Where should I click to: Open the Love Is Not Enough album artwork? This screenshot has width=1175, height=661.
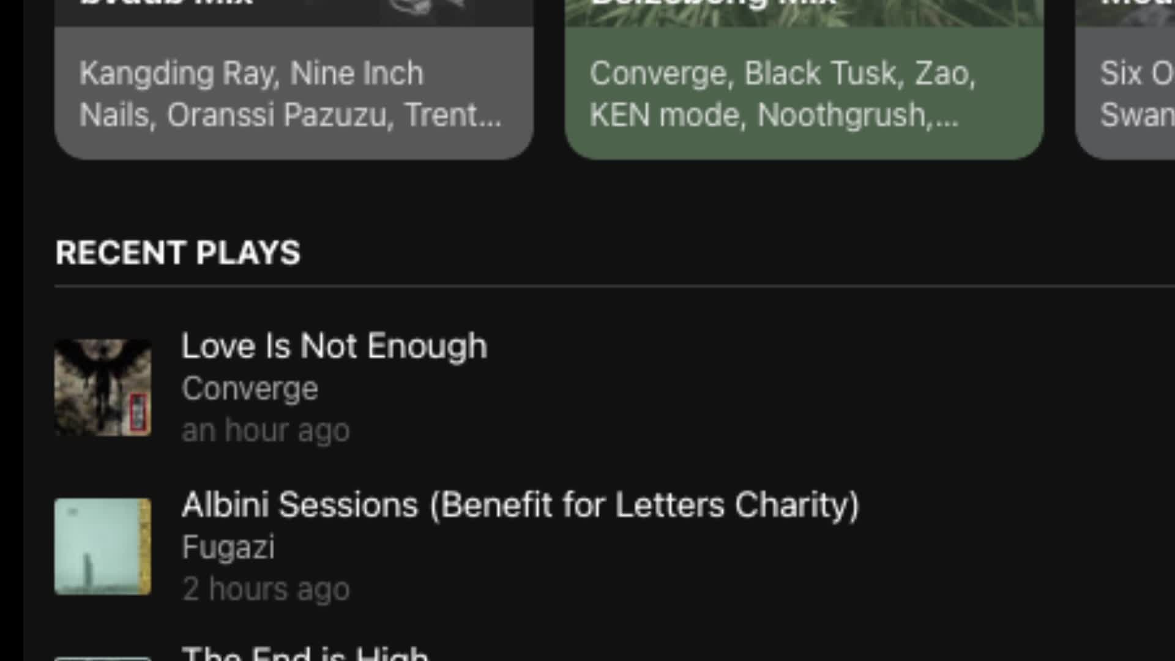coord(103,388)
